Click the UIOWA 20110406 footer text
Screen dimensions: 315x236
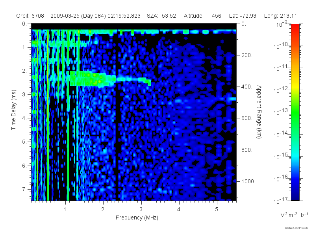[x=296, y=228]
